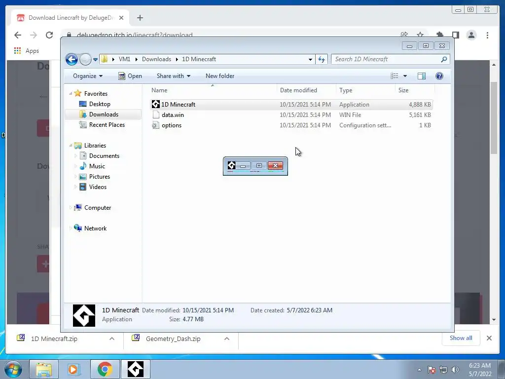Select the data.win file icon
This screenshot has height=379, width=505.
pos(156,114)
